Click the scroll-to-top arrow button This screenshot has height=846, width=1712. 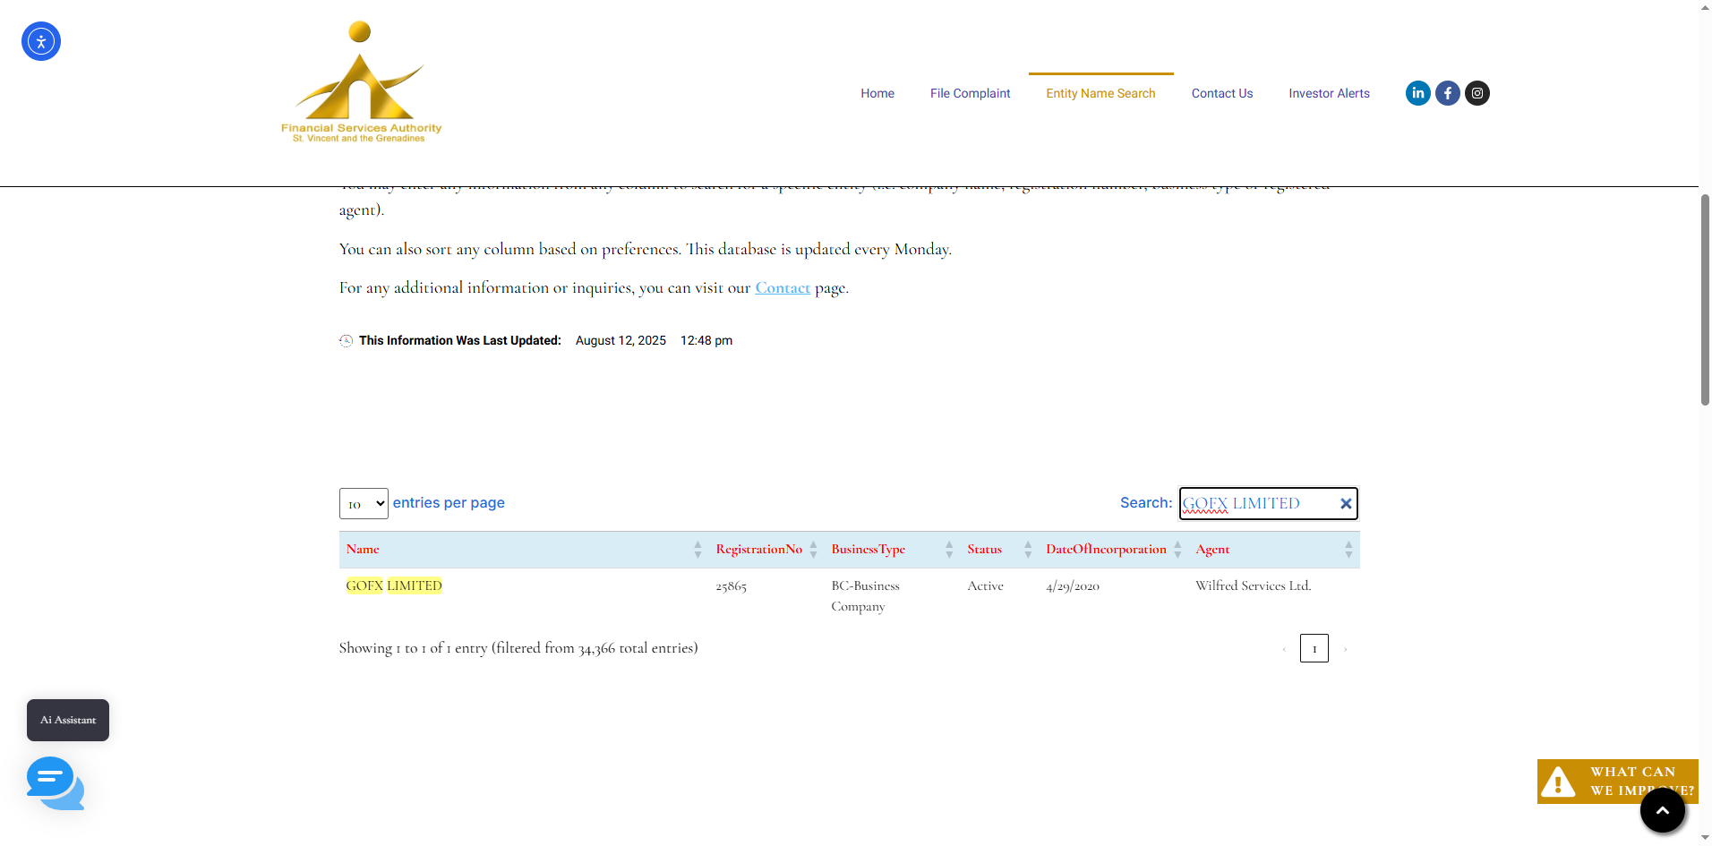[1662, 810]
